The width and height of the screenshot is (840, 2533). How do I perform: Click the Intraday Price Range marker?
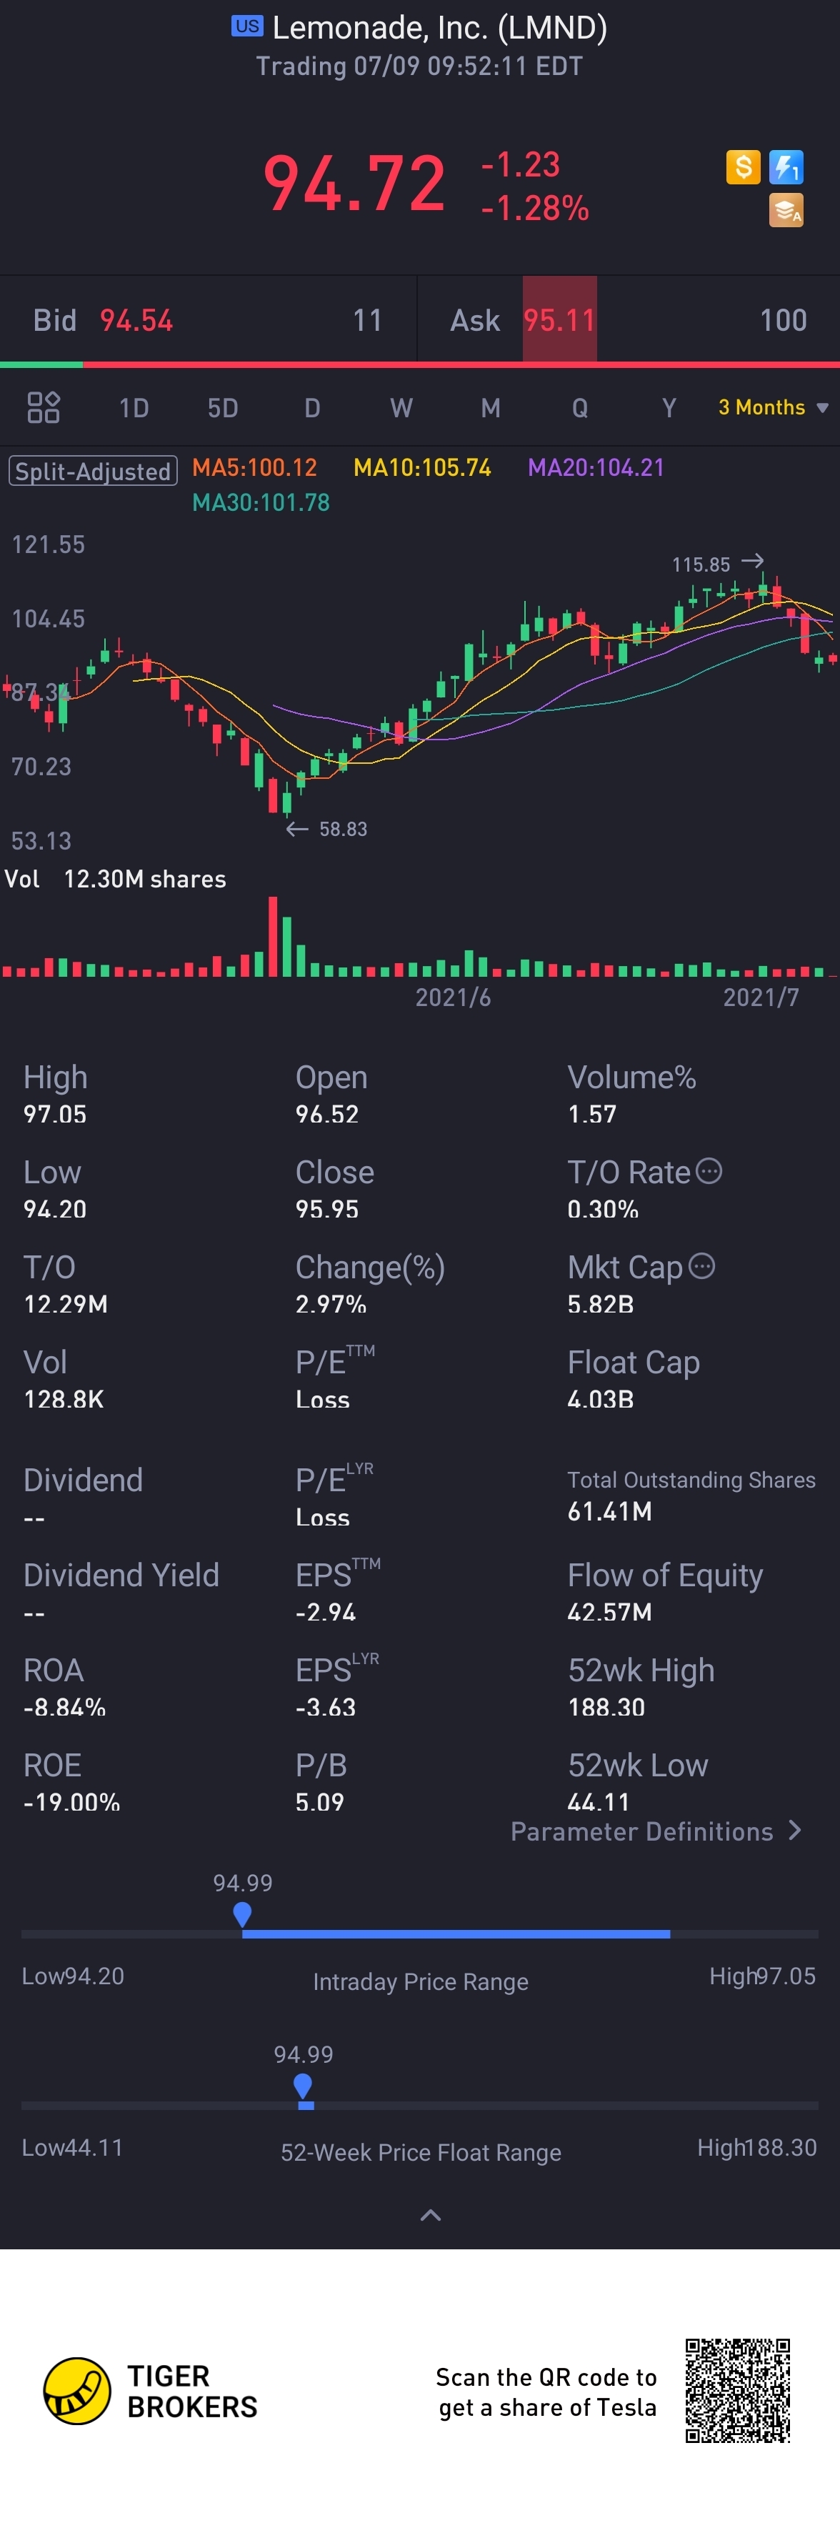click(x=243, y=1914)
